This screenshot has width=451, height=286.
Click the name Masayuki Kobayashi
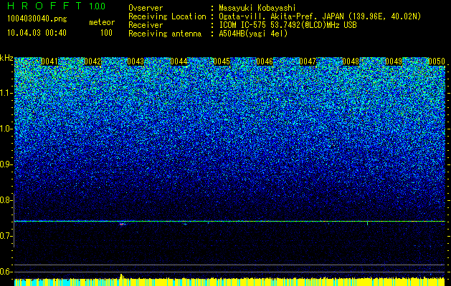257,8
